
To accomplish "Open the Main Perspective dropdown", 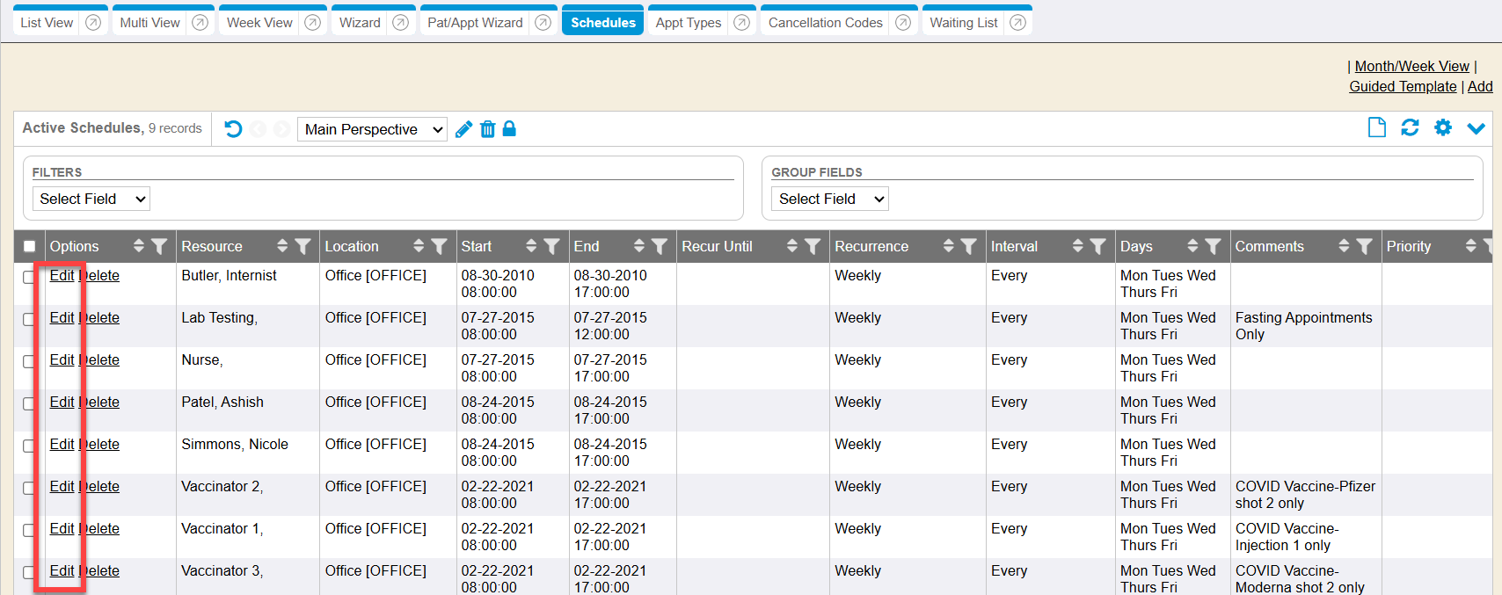I will point(372,129).
